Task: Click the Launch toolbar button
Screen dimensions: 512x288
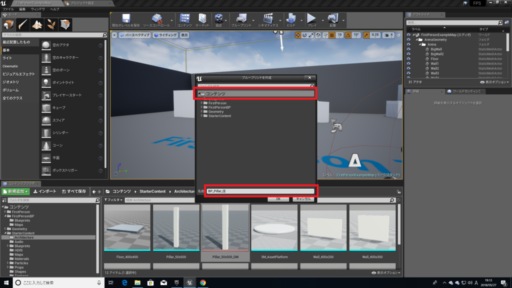Action: [332, 20]
